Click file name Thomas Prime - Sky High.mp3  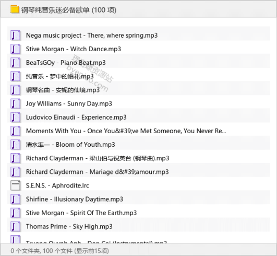pos(69,226)
